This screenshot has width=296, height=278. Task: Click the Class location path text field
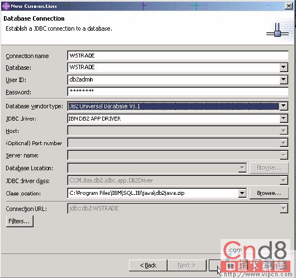click(153, 193)
